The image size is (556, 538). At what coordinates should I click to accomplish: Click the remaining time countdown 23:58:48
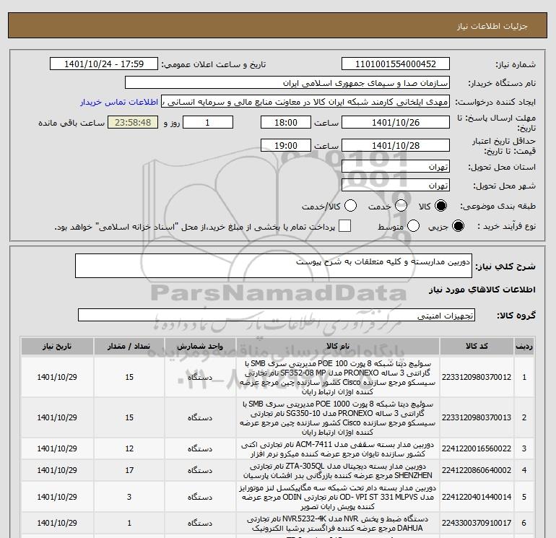(x=133, y=122)
